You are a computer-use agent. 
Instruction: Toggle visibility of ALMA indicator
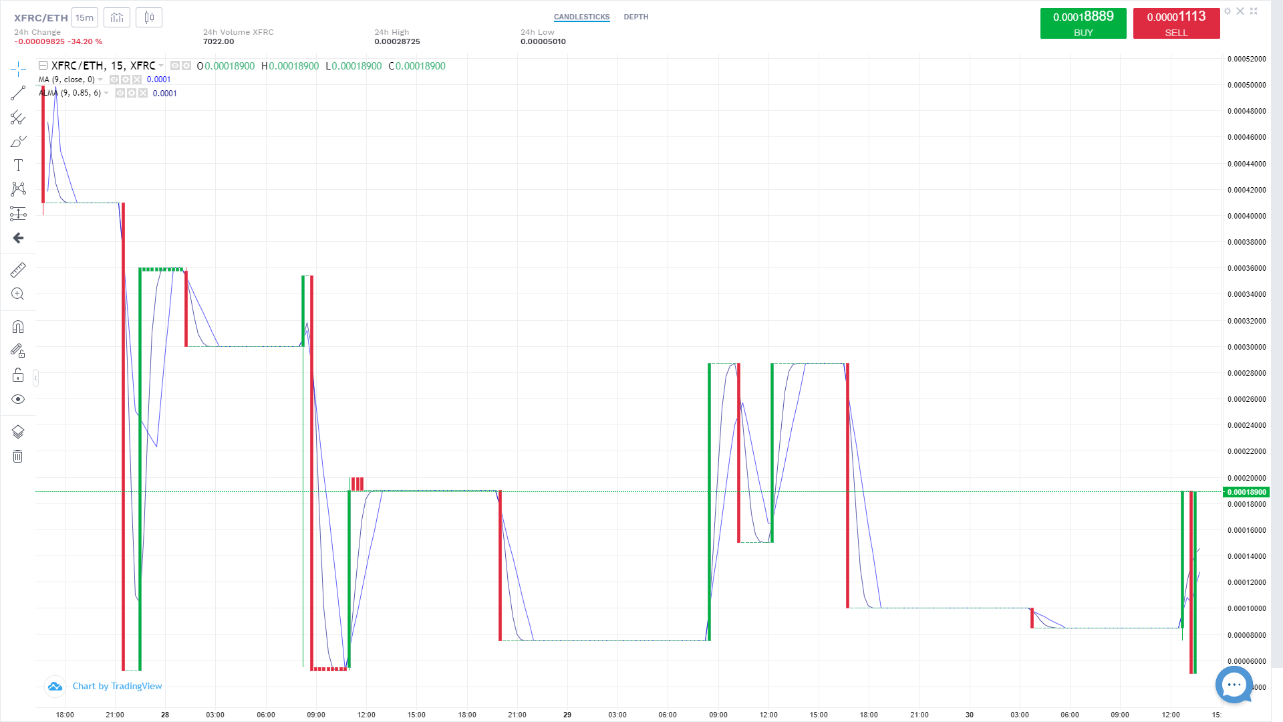point(120,94)
